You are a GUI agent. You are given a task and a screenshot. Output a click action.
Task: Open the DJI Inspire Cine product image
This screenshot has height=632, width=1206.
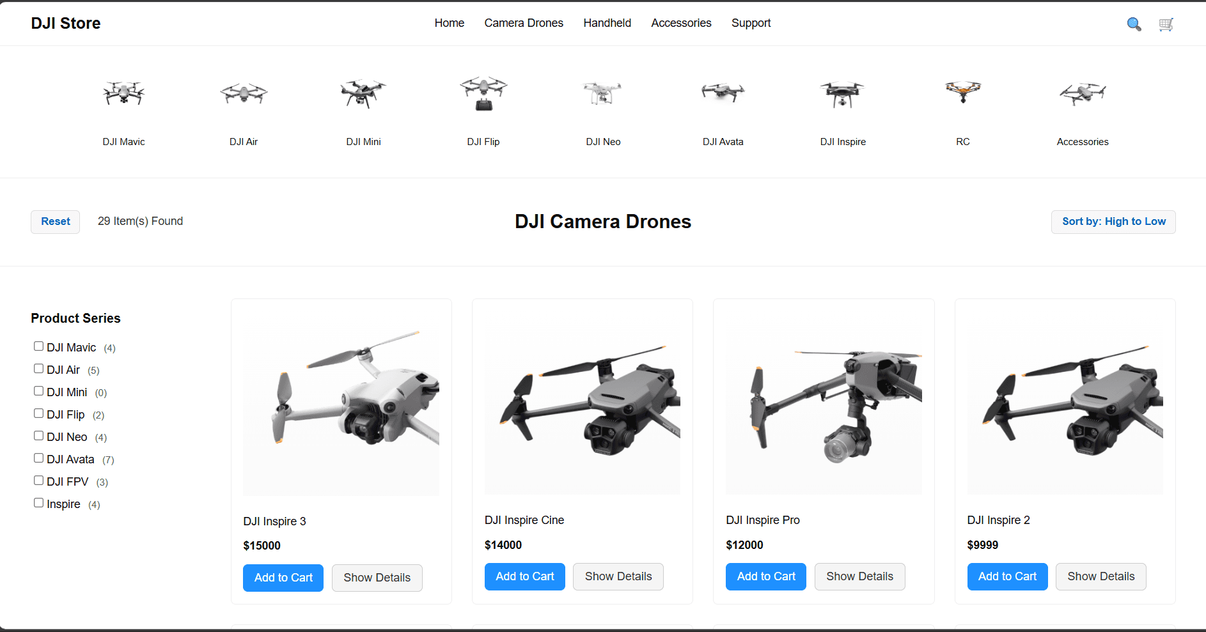tap(583, 403)
